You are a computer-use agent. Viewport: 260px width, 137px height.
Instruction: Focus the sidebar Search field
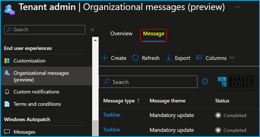pyautogui.click(x=45, y=30)
